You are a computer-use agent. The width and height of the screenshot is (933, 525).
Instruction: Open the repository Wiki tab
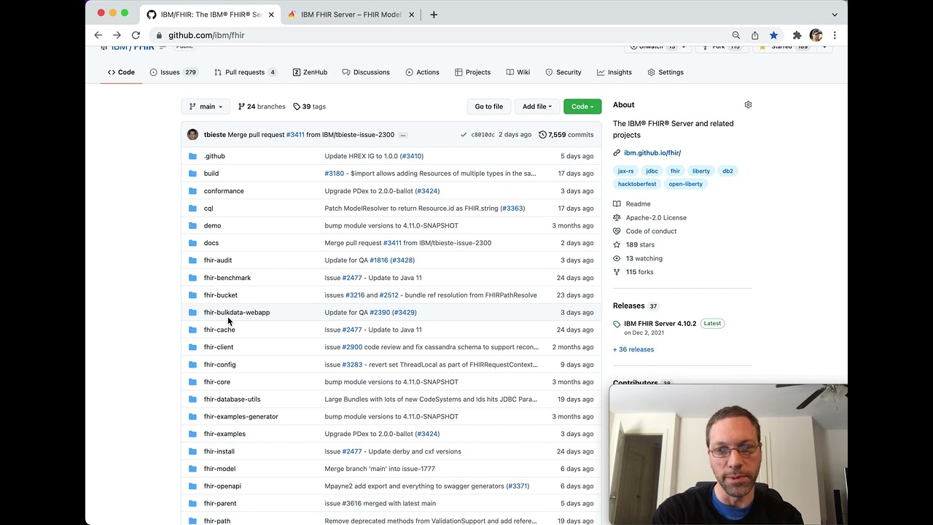(518, 72)
